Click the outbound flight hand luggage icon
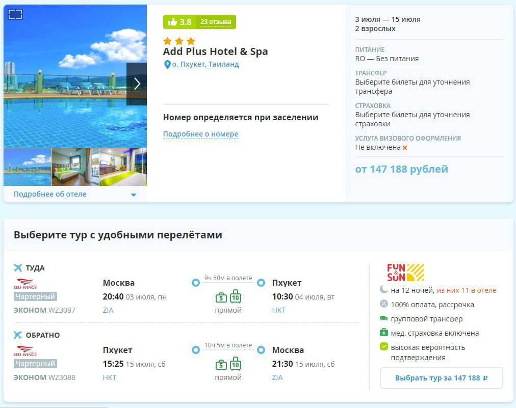Image resolution: width=516 pixels, height=408 pixels. tap(221, 297)
